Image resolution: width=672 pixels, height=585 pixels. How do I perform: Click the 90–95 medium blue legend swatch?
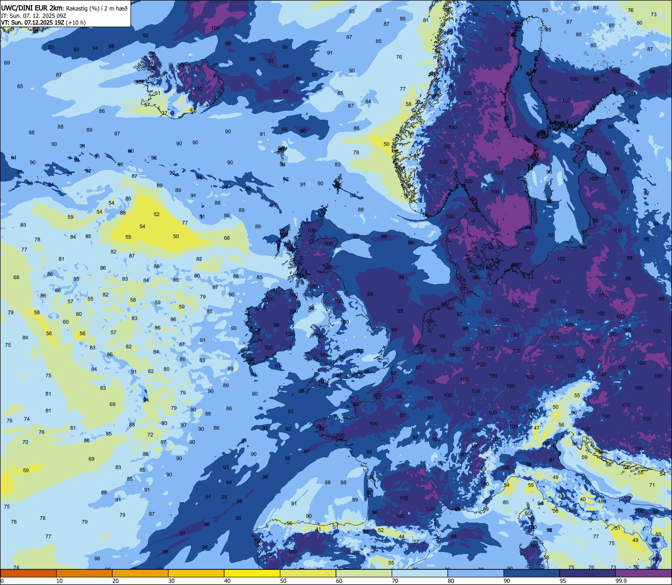click(x=531, y=573)
